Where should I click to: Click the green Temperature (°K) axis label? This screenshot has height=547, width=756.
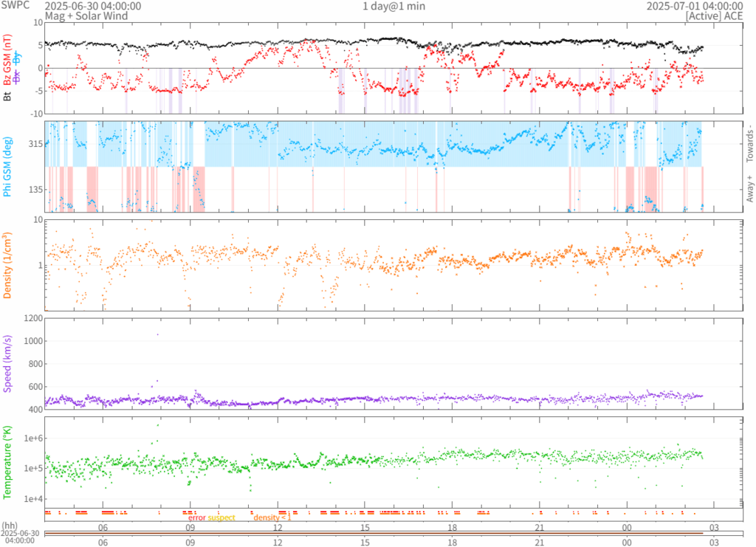tap(7, 461)
